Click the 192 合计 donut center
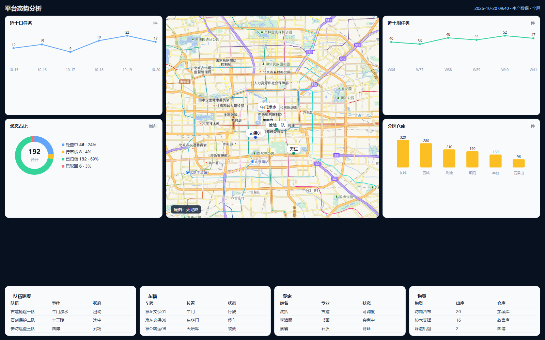The image size is (545, 340). click(34, 155)
